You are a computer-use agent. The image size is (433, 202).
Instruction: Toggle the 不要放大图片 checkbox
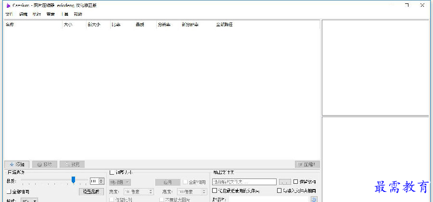point(175,200)
